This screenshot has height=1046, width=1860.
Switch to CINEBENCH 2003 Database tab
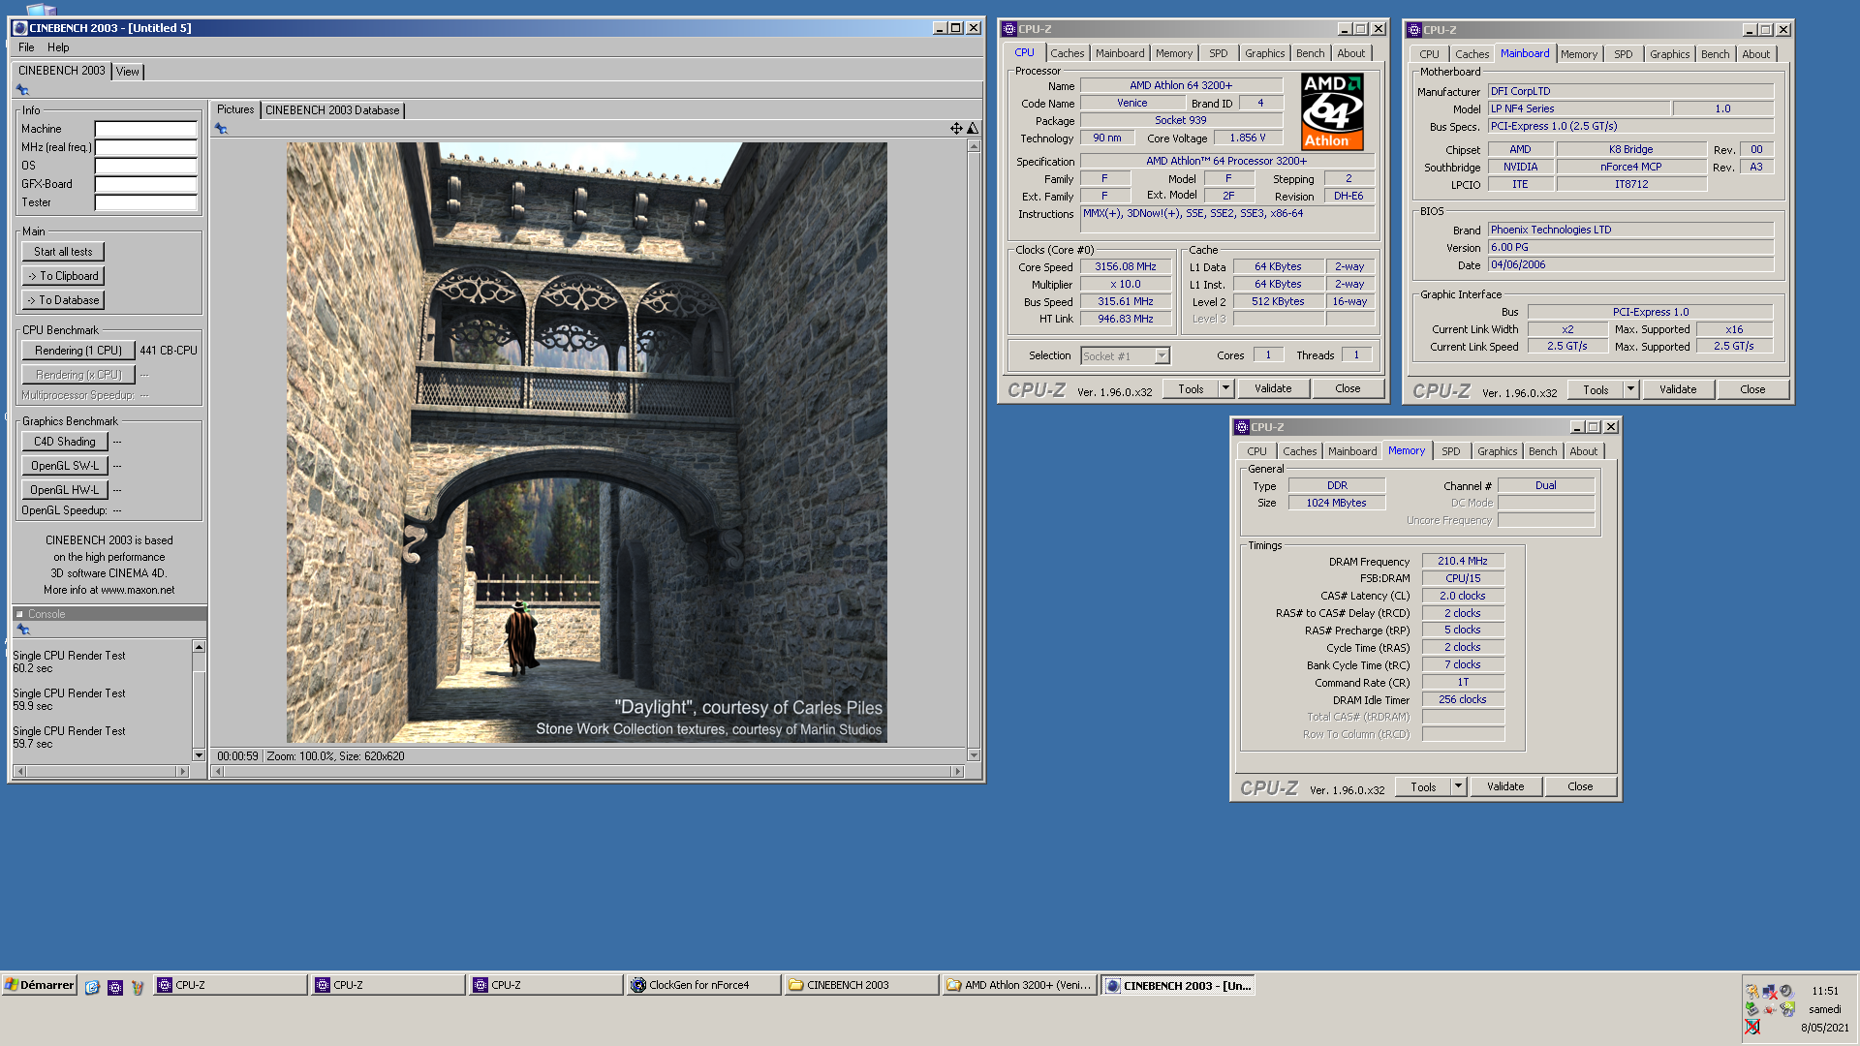pyautogui.click(x=332, y=110)
